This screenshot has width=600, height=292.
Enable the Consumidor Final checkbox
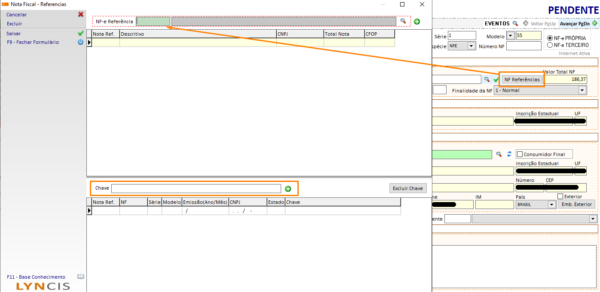click(x=520, y=154)
